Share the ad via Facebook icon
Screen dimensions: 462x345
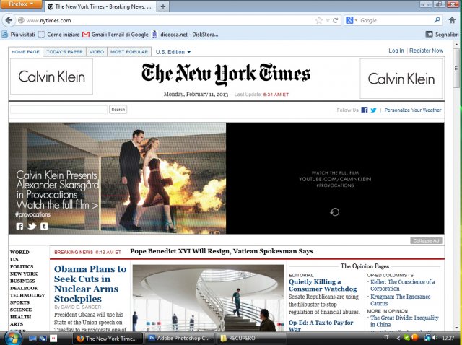(x=19, y=226)
